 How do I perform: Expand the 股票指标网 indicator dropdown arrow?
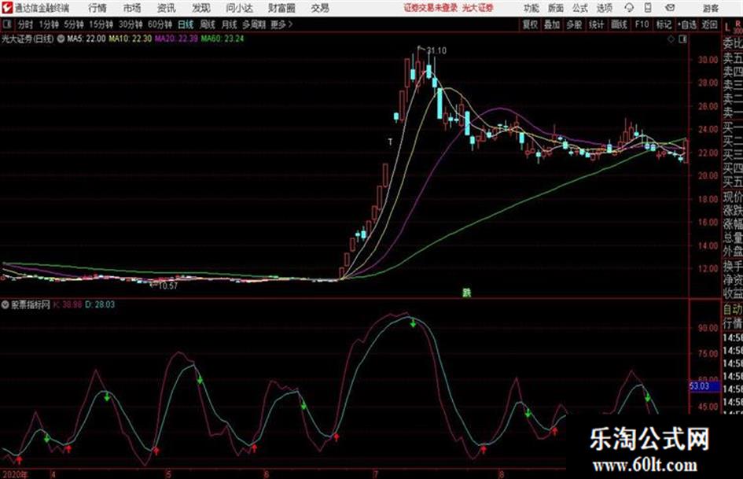click(6, 305)
